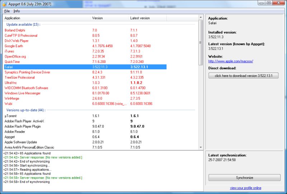Select the highlighted Safari row
The width and height of the screenshot is (287, 194).
(85, 67)
